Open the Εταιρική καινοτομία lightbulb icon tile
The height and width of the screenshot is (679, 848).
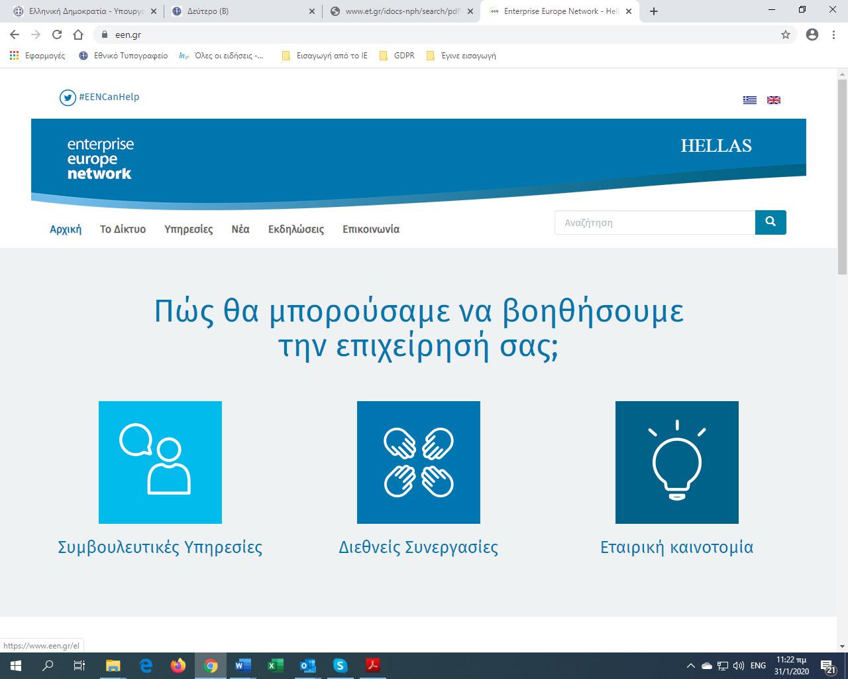pos(677,462)
